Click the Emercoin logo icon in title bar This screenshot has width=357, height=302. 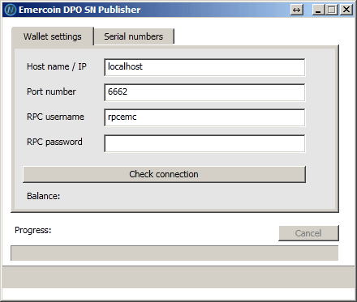(11, 10)
